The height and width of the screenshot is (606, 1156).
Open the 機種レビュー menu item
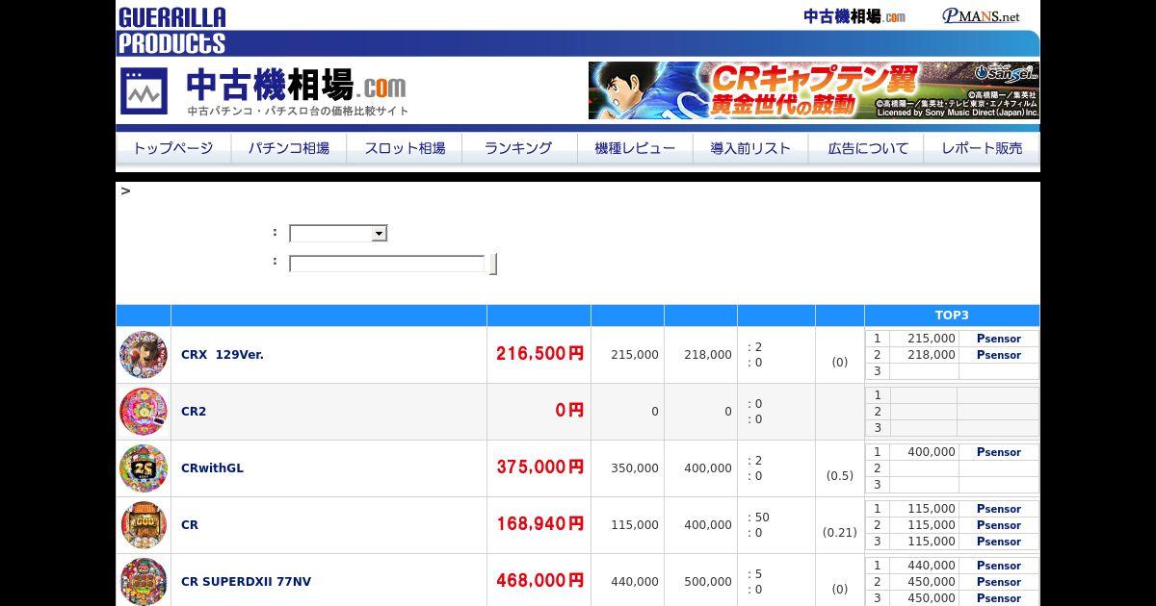click(x=635, y=148)
